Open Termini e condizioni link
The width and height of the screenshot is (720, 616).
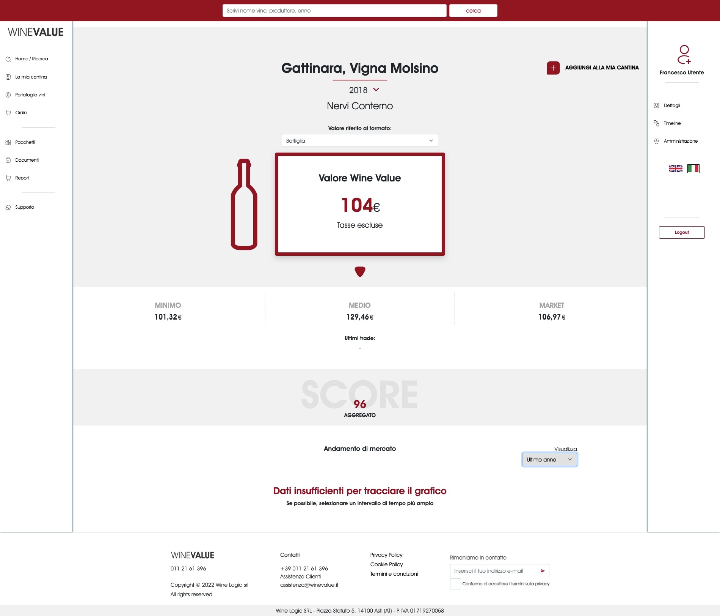(394, 574)
